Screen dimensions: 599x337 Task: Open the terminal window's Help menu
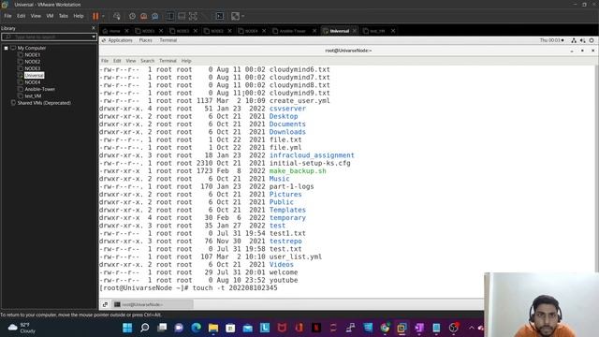(186, 61)
